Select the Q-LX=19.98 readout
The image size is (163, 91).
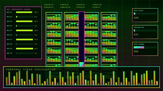coord(80,5)
